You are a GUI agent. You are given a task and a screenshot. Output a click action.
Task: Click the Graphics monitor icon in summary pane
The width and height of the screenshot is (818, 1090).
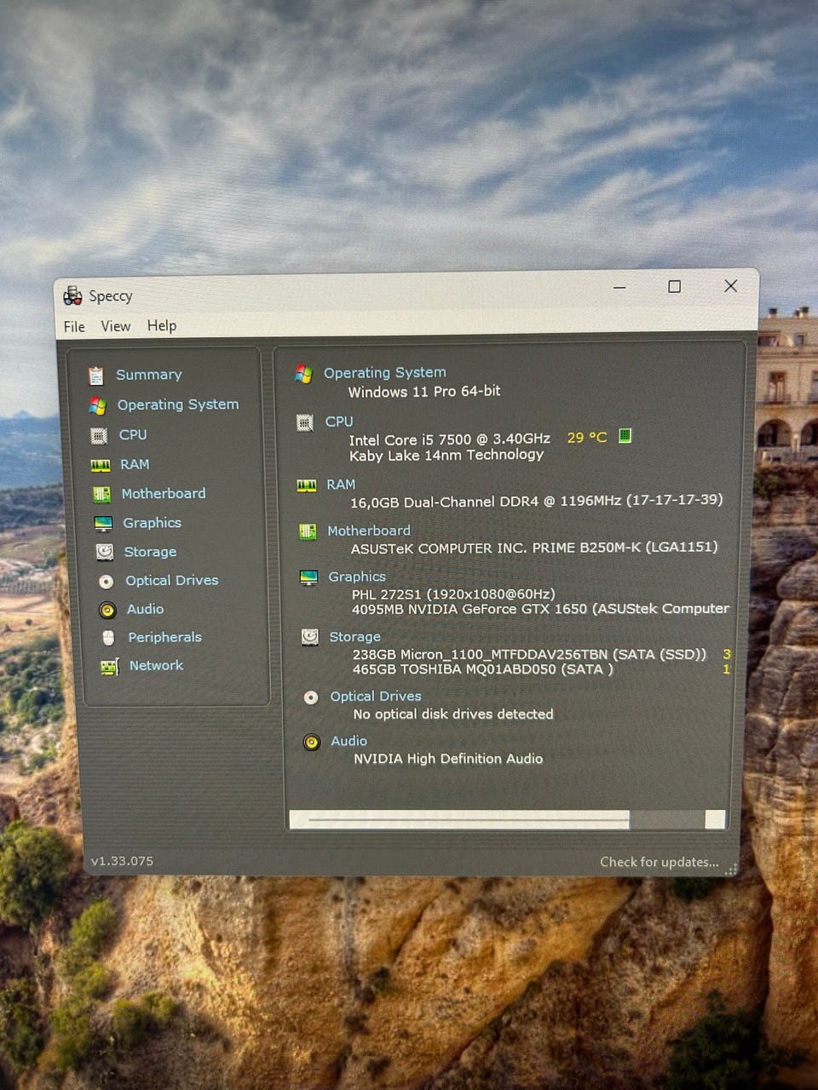click(308, 578)
